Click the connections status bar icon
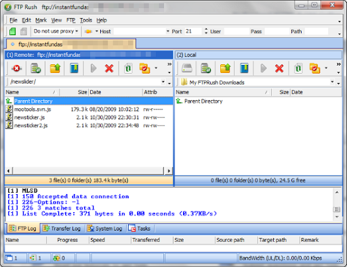 (x=33, y=258)
